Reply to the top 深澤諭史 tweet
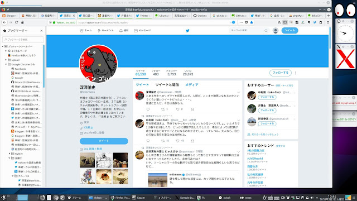357x201 pixels. pos(148,109)
